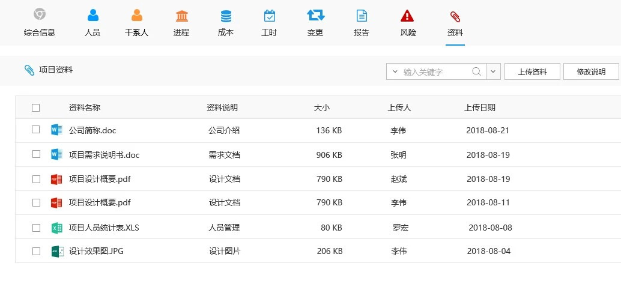Select the 成本 cost database icon
621x281 pixels.
click(226, 15)
